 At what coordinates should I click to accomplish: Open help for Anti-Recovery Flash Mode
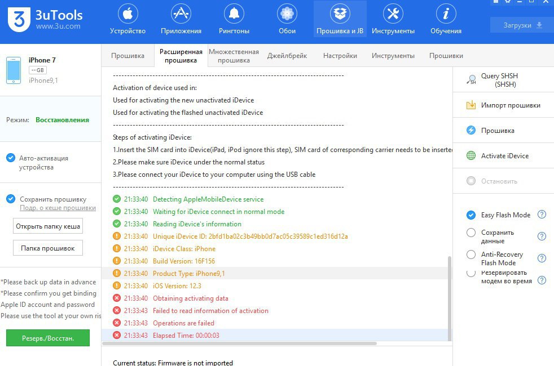[542, 258]
